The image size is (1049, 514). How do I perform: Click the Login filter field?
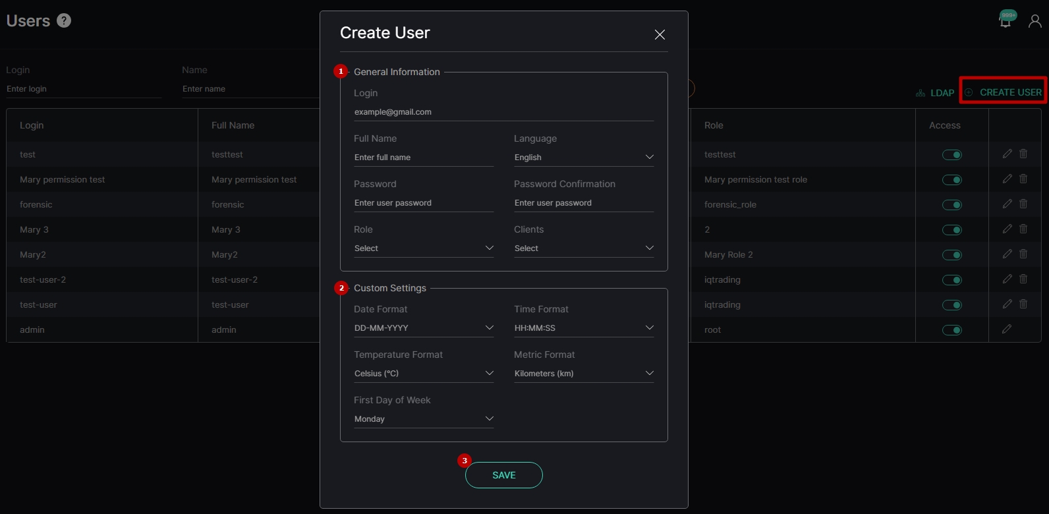click(x=84, y=89)
